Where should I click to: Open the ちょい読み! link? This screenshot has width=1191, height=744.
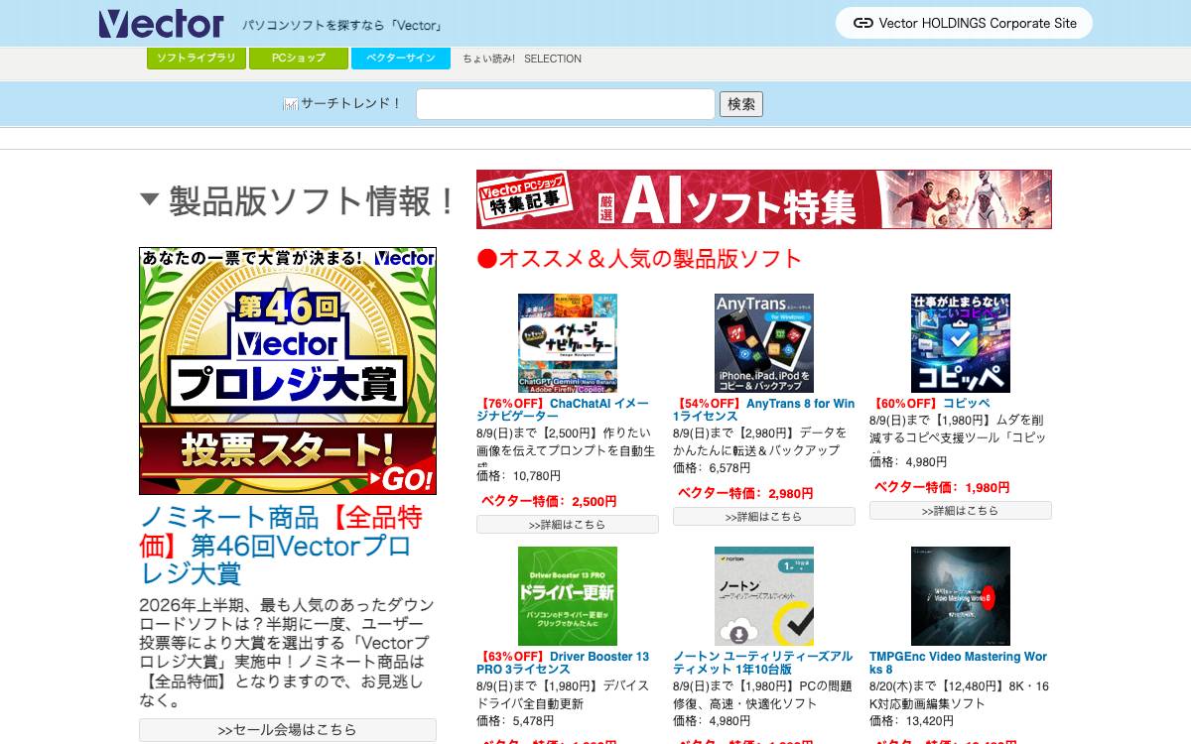(x=489, y=59)
